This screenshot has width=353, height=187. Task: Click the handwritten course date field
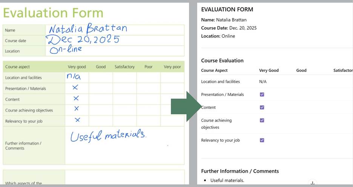[83, 40]
